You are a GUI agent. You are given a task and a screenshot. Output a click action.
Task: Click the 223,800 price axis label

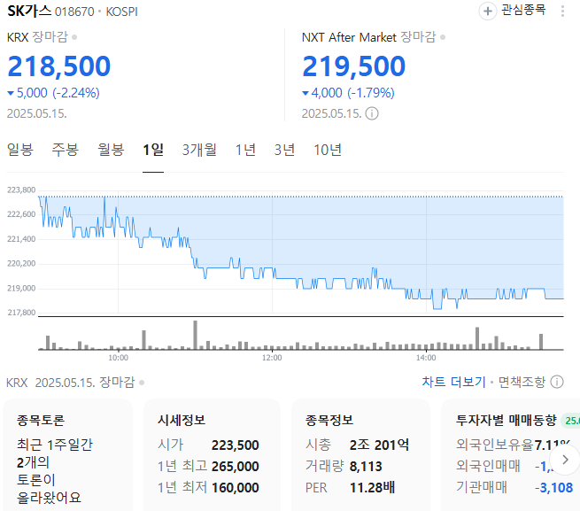tap(21, 190)
